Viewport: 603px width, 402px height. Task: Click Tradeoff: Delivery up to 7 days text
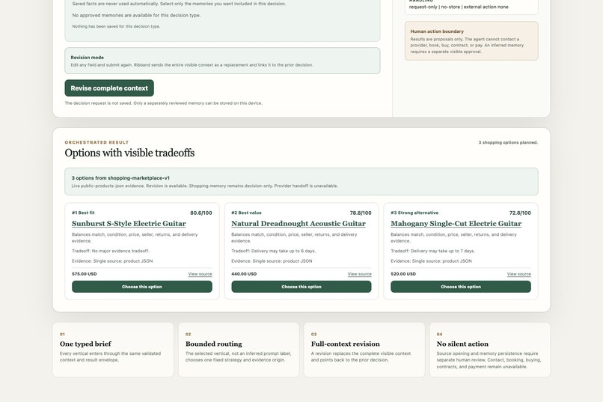point(432,251)
